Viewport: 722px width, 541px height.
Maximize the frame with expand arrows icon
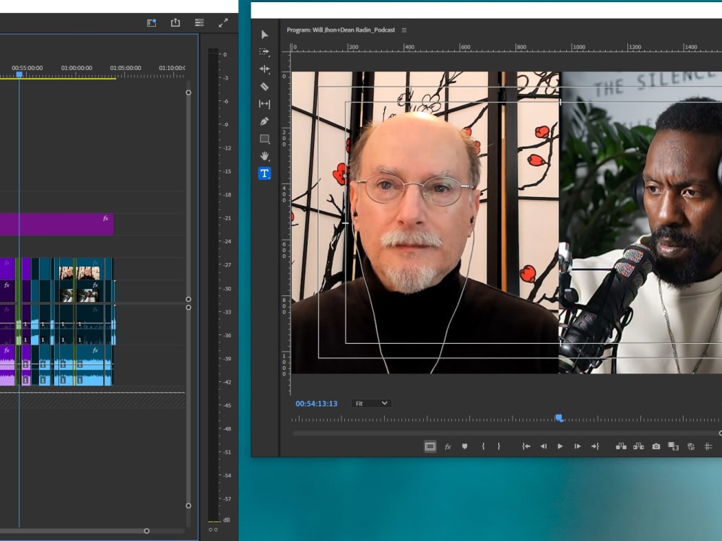223,22
